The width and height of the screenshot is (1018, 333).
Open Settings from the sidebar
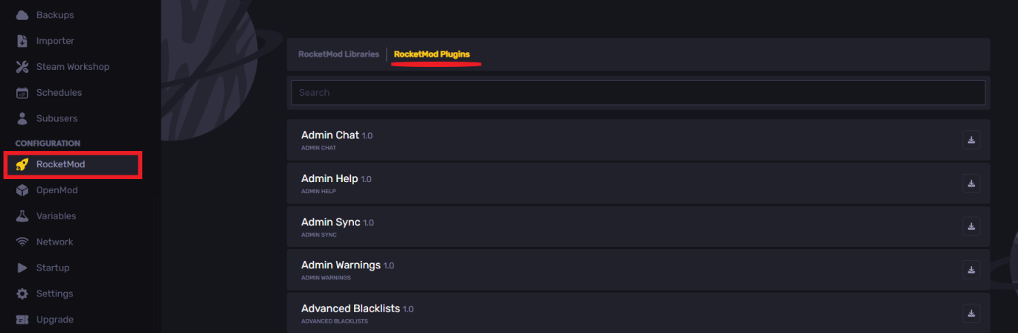(x=44, y=294)
